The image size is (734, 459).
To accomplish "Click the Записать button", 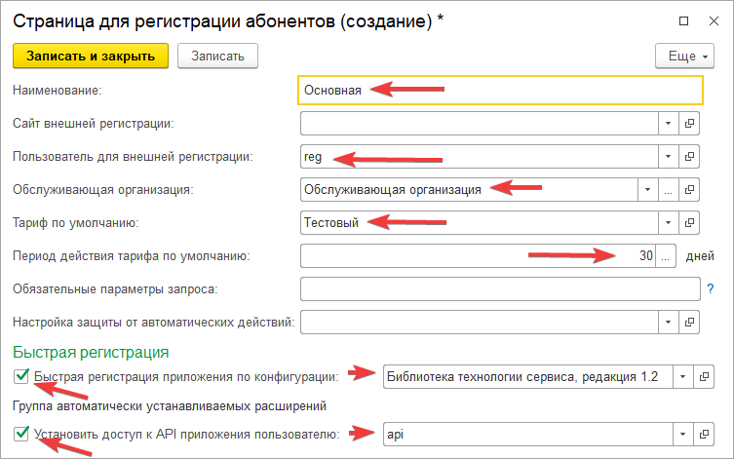I will tap(216, 57).
